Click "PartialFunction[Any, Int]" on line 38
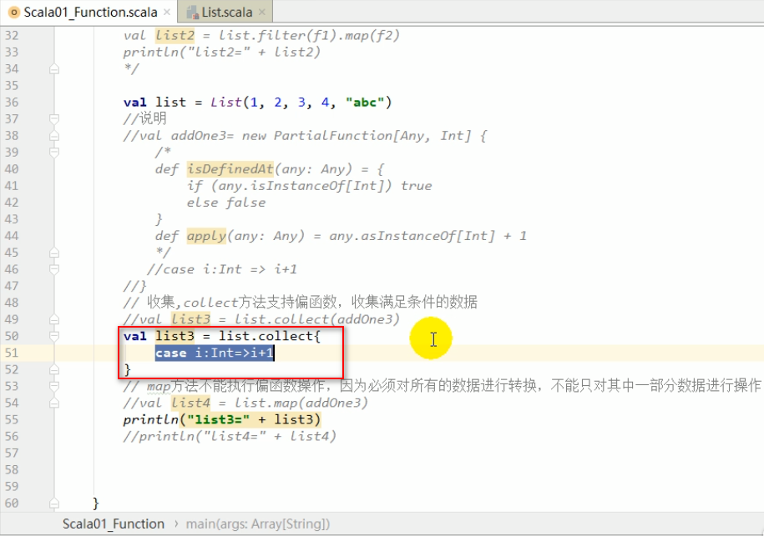764x536 pixels. pyautogui.click(x=372, y=136)
